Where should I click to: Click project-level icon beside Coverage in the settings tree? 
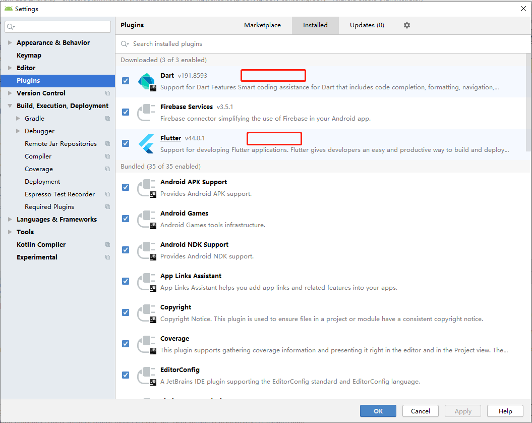pyautogui.click(x=107, y=169)
